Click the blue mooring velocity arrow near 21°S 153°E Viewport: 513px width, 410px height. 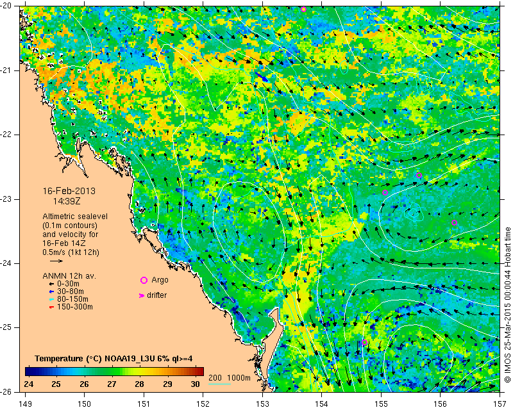click(x=262, y=77)
